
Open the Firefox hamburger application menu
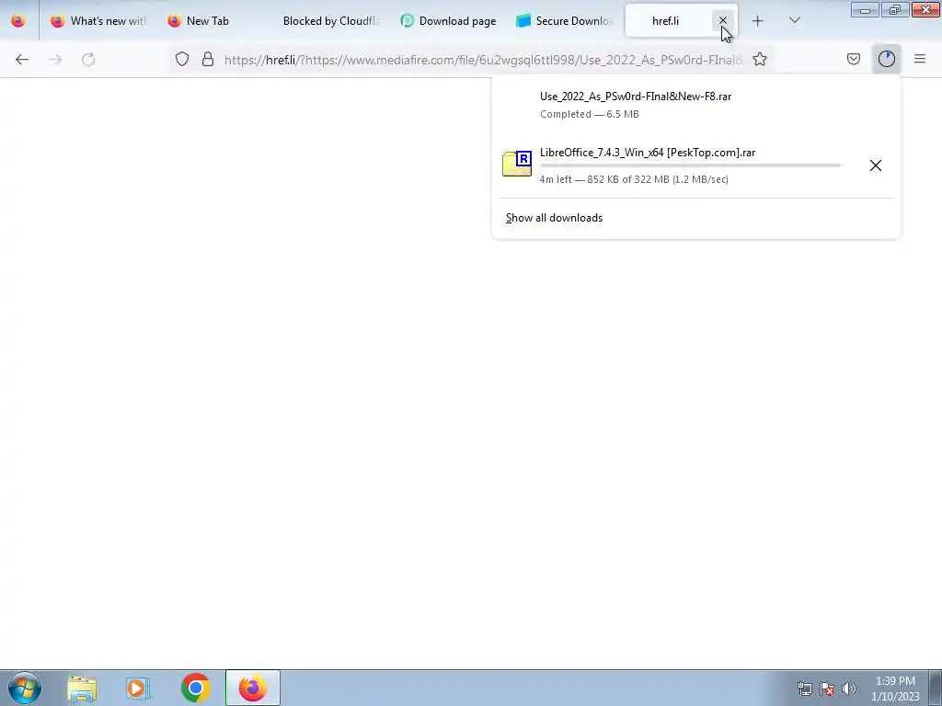pos(920,59)
